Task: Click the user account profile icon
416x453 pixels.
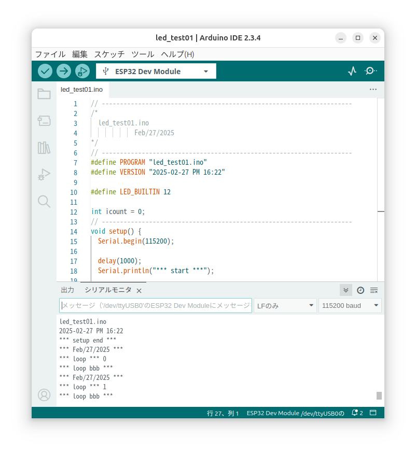Action: pos(44,395)
